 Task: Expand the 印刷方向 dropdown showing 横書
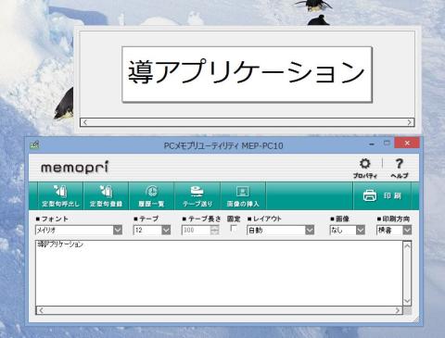point(407,230)
